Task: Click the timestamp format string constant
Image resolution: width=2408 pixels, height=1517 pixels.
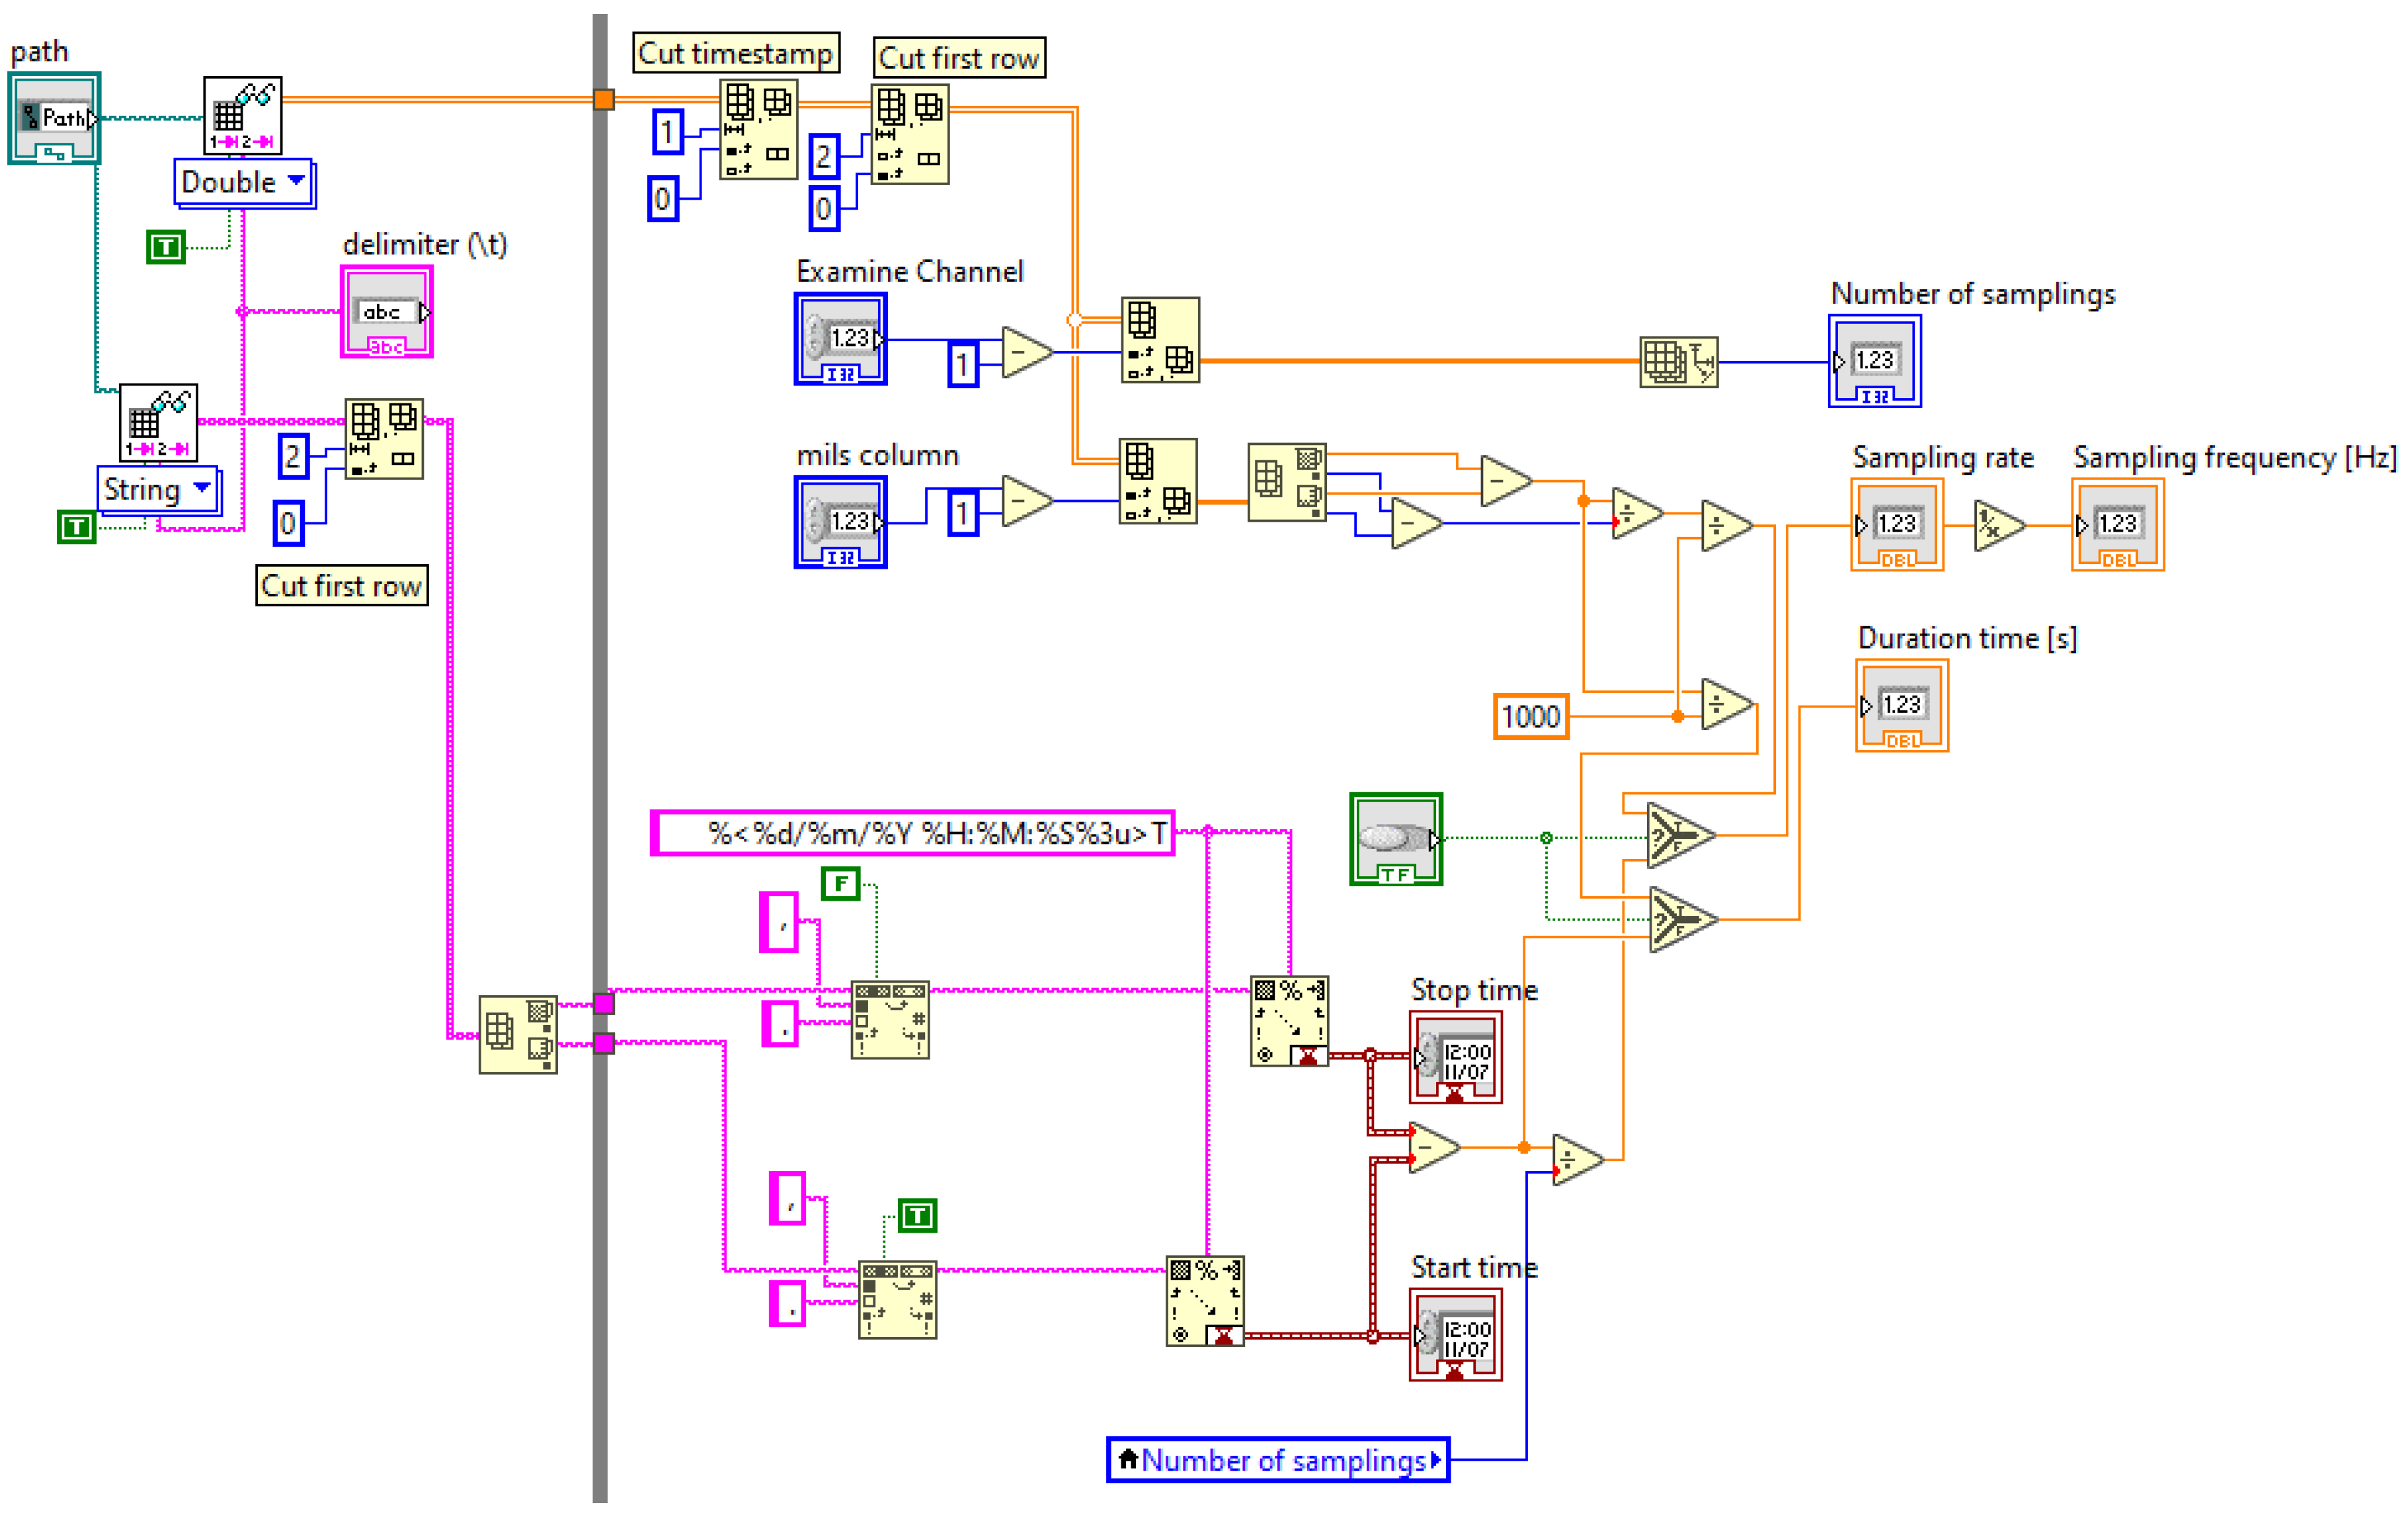Action: [912, 833]
